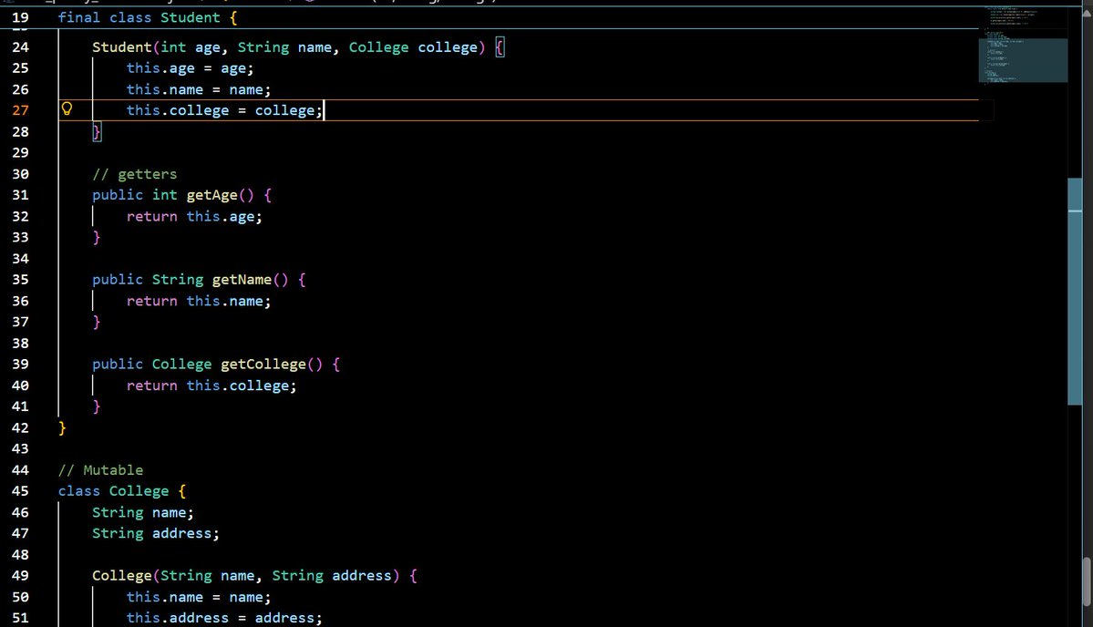Click 'return this.college;' statement
This screenshot has width=1093, height=627.
[211, 386]
